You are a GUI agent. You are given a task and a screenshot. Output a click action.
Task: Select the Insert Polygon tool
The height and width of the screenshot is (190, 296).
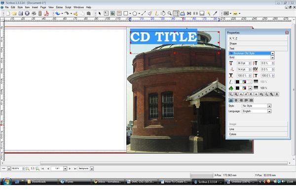click(x=135, y=13)
